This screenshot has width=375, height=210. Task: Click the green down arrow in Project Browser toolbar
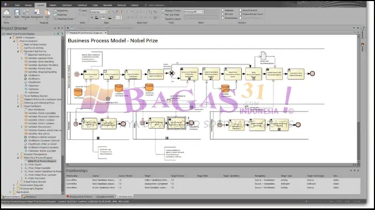(x=62, y=34)
